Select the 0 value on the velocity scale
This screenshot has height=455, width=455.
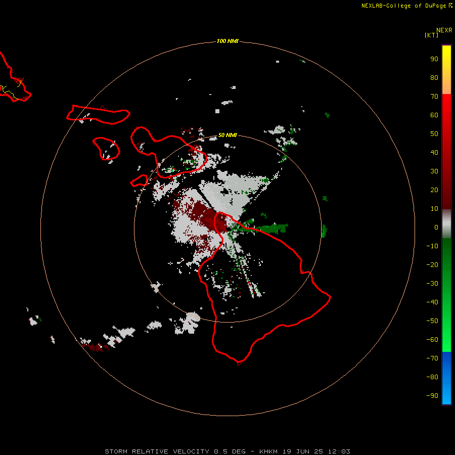pyautogui.click(x=436, y=227)
